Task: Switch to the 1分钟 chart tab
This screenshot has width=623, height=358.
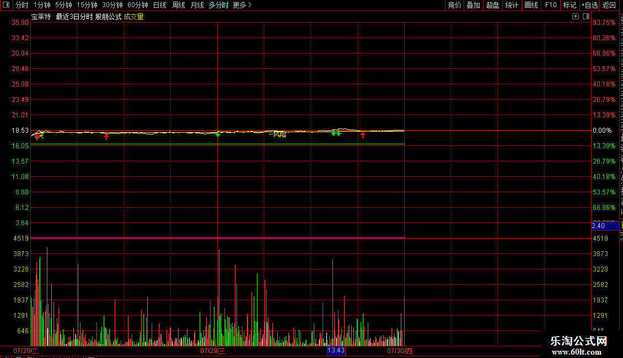Action: click(42, 5)
